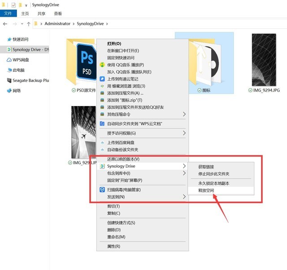
Task: Switch to the 共享 ribbon tab
Action: click(41, 13)
